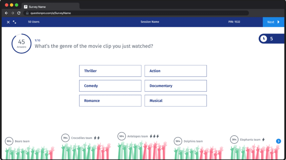Viewport: 286px width, 160px height.
Task: Select the Thriller answer option
Action: pos(110,71)
